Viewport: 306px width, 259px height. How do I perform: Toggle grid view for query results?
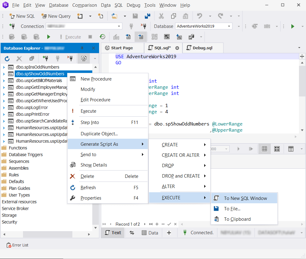(264, 149)
